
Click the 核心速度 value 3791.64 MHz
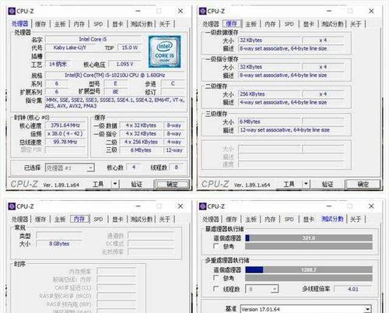tap(65, 125)
